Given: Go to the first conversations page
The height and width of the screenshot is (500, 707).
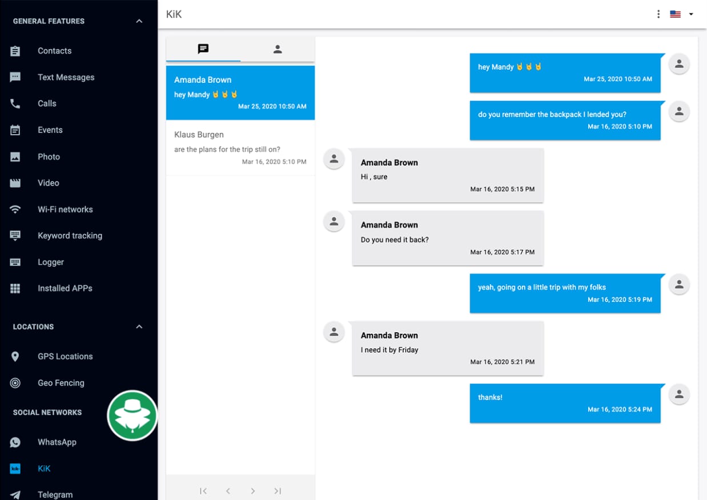Looking at the screenshot, I should [203, 491].
